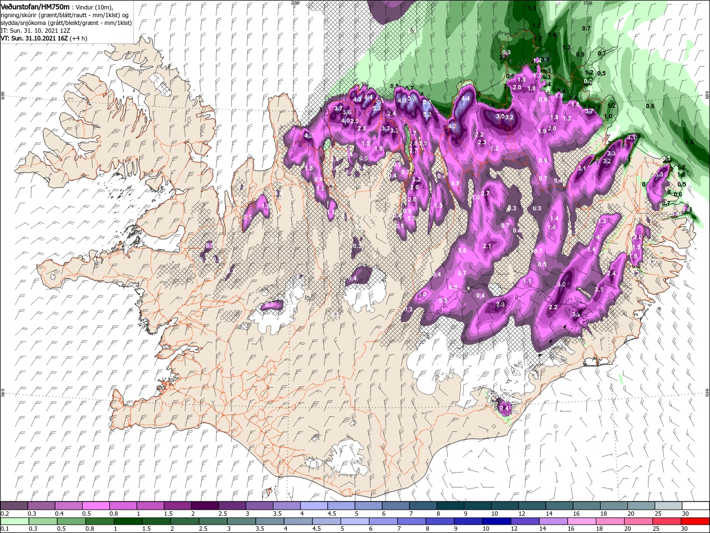Select snow scale swatch between 18 and 20
This screenshot has width=710, height=533.
(613, 506)
